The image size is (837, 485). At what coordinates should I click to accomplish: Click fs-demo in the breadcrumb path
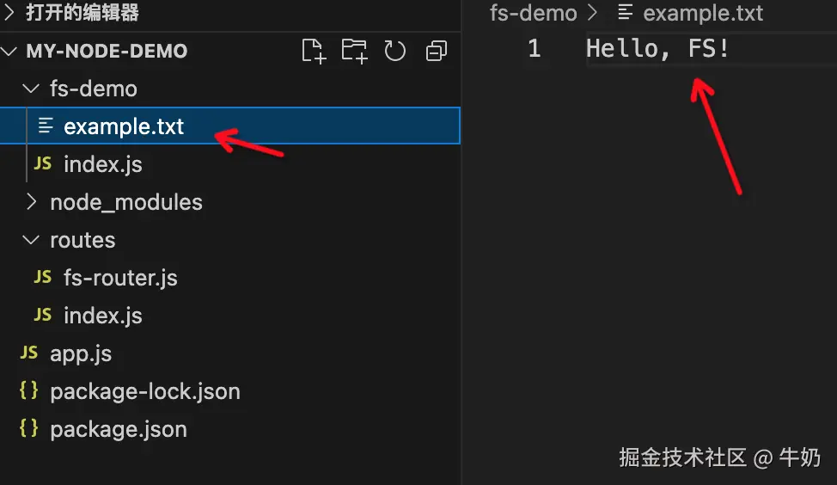click(x=533, y=13)
